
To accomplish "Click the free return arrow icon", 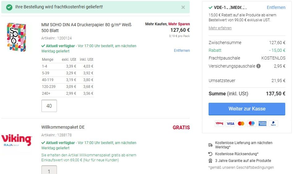I will pyautogui.click(x=210, y=154).
